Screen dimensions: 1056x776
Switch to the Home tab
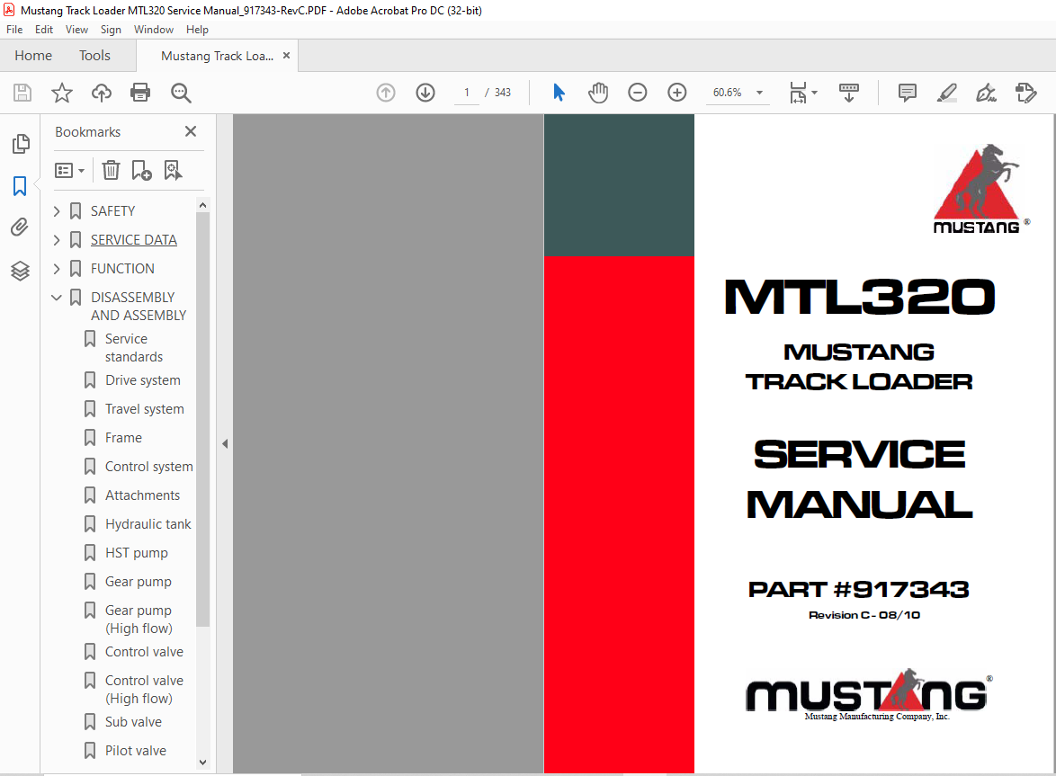33,56
